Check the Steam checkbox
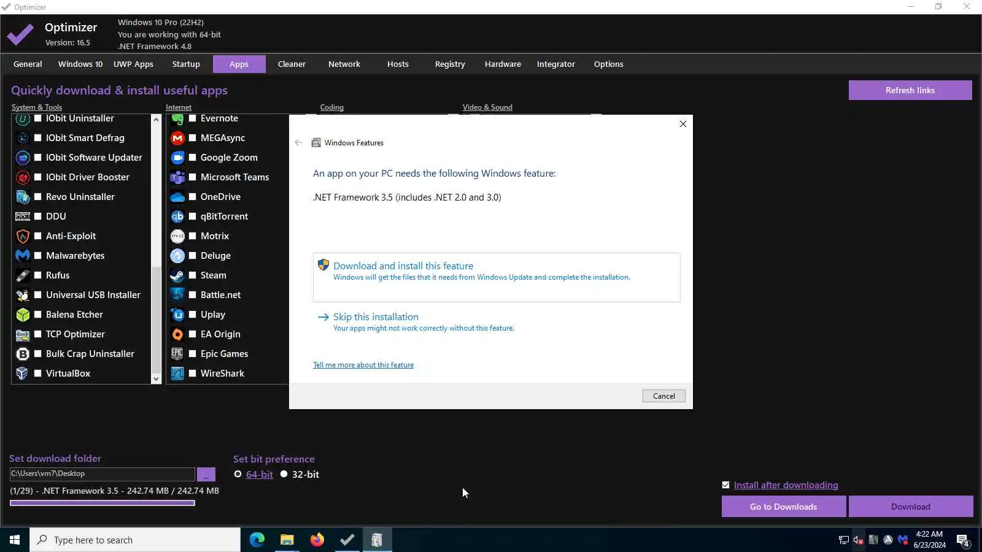The image size is (982, 552). (193, 275)
